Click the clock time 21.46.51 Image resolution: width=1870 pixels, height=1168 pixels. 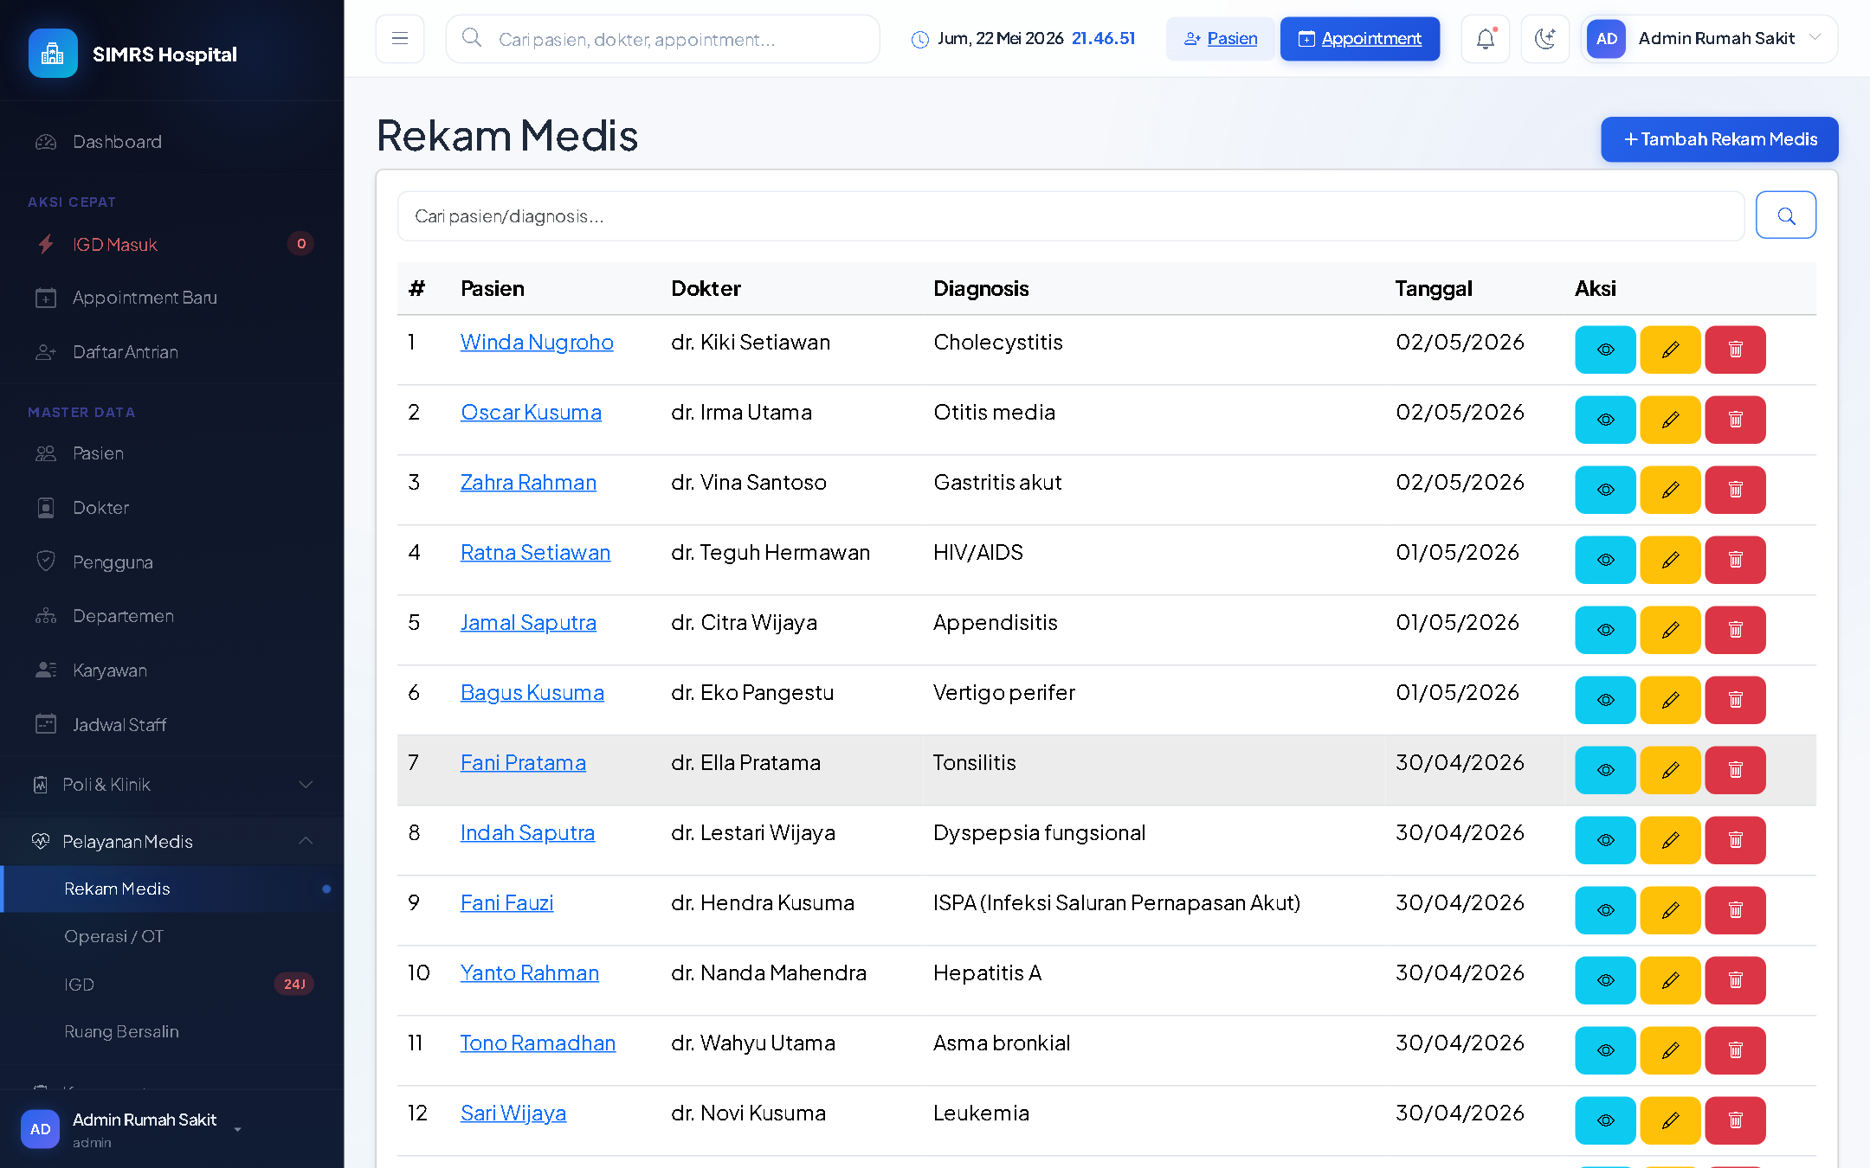tap(1104, 39)
